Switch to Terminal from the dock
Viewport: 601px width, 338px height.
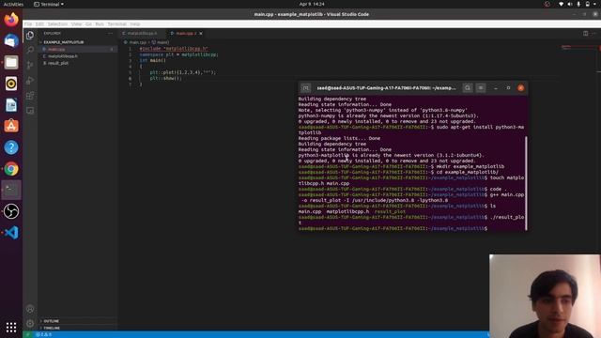click(x=11, y=190)
